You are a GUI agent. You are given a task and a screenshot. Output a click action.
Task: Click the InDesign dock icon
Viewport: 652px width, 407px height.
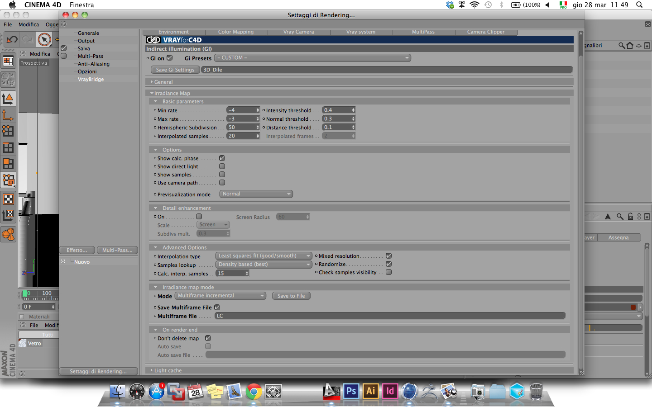coord(390,391)
